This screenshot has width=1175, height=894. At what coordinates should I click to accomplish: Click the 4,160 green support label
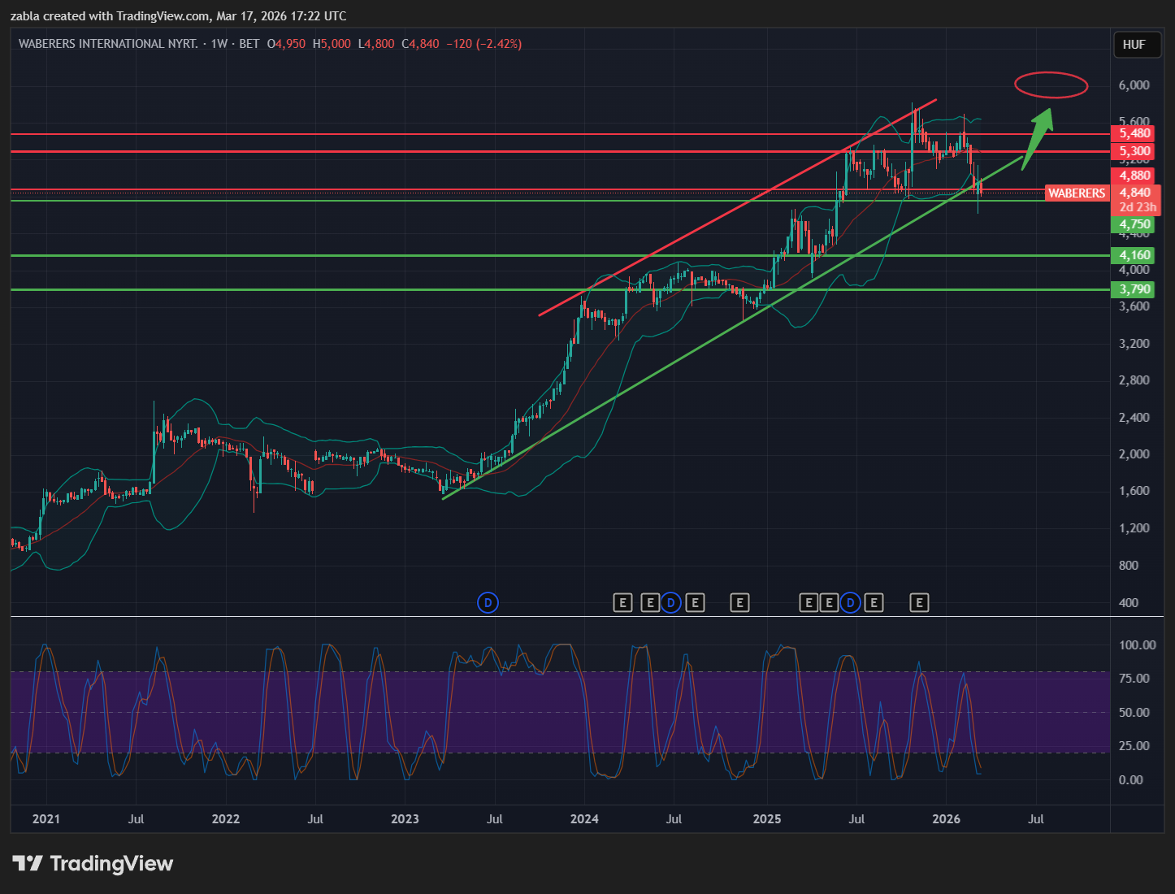[1134, 255]
